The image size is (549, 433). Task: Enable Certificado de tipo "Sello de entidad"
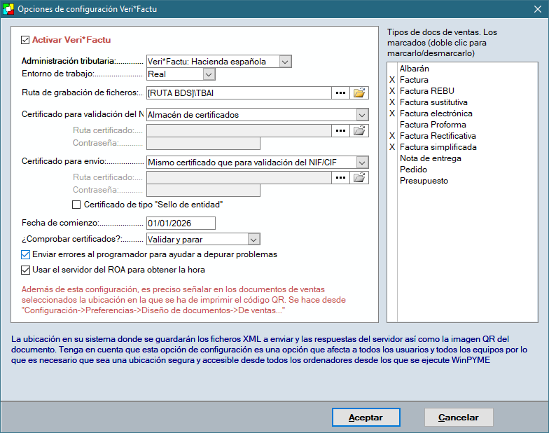coord(77,205)
